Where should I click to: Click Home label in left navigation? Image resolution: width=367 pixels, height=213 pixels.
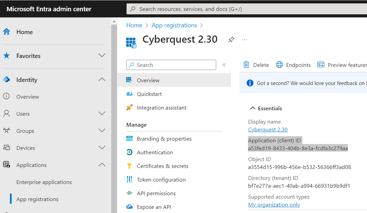[x=25, y=32]
